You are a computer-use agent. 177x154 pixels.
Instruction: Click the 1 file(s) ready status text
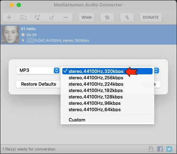pos(29,149)
